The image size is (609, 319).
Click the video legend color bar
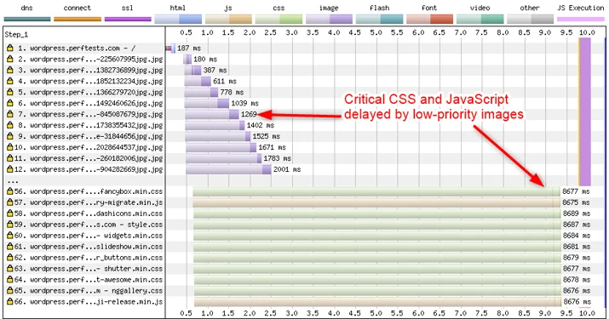click(x=480, y=19)
